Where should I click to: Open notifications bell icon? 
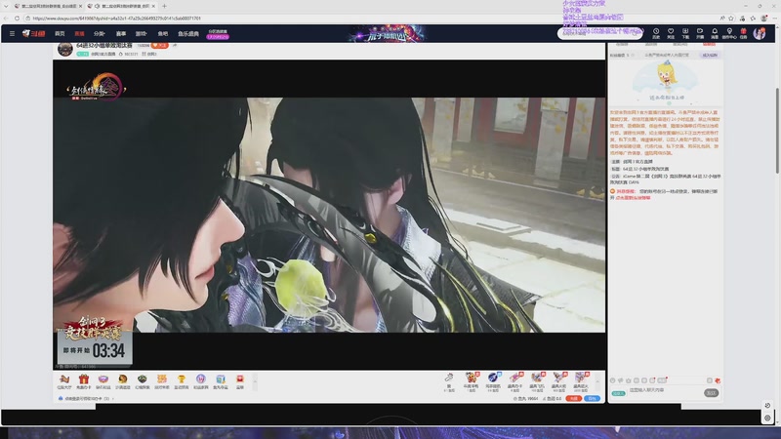(715, 33)
